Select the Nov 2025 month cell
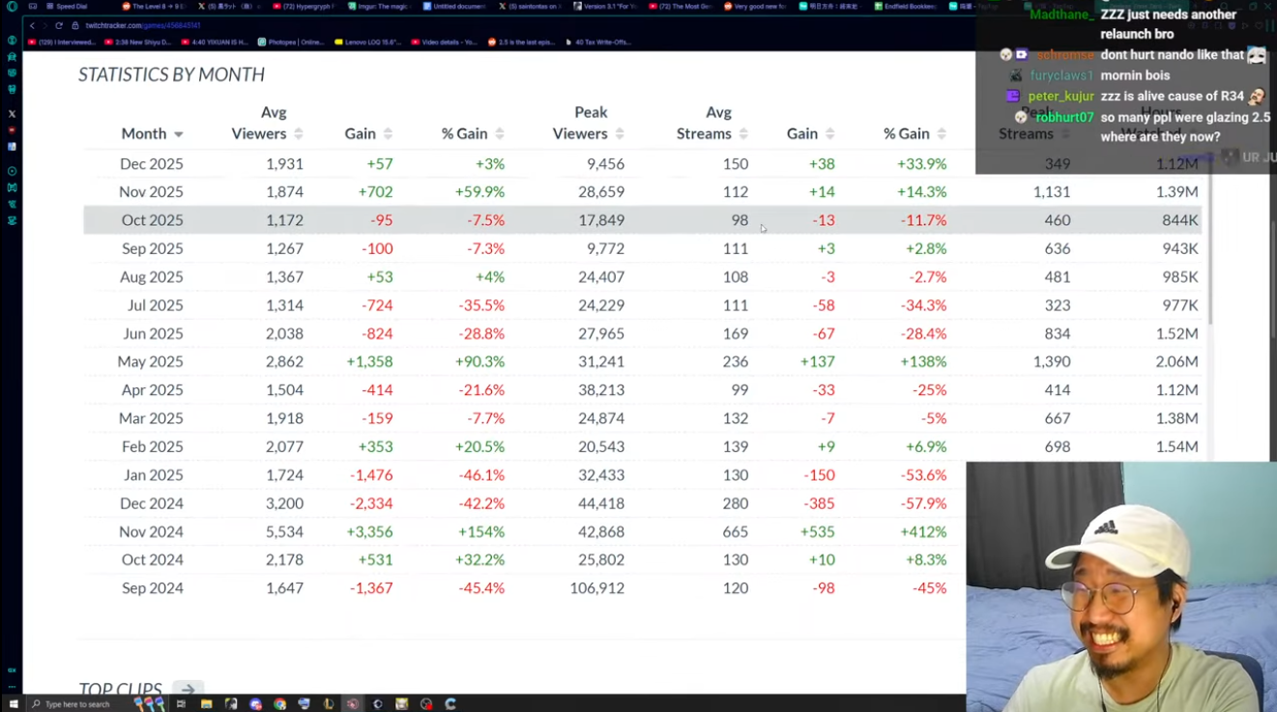 pos(151,192)
